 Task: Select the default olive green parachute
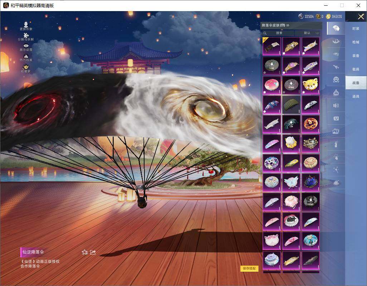tap(291, 104)
